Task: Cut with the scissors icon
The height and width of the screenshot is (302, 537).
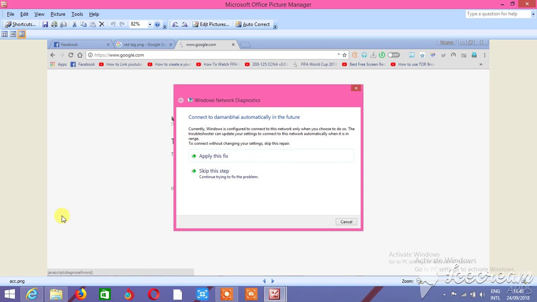Action: click(74, 24)
